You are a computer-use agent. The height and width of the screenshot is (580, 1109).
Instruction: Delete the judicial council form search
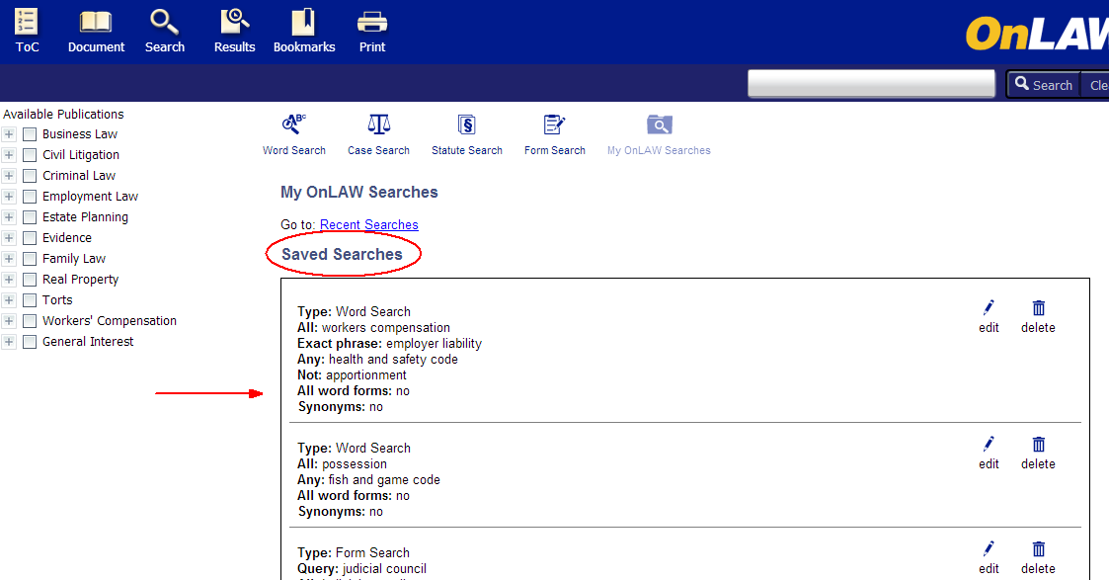(1038, 558)
